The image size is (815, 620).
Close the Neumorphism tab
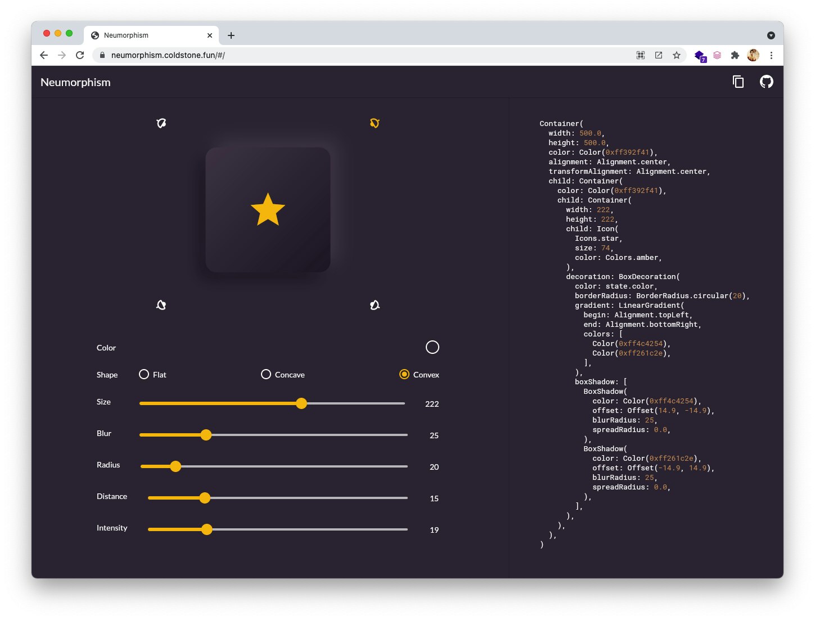click(x=210, y=35)
